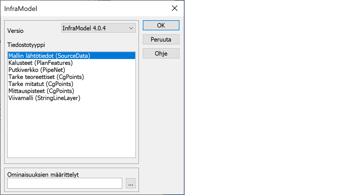Browse with the ellipsis button
This screenshot has height=195, width=338.
coord(130,183)
